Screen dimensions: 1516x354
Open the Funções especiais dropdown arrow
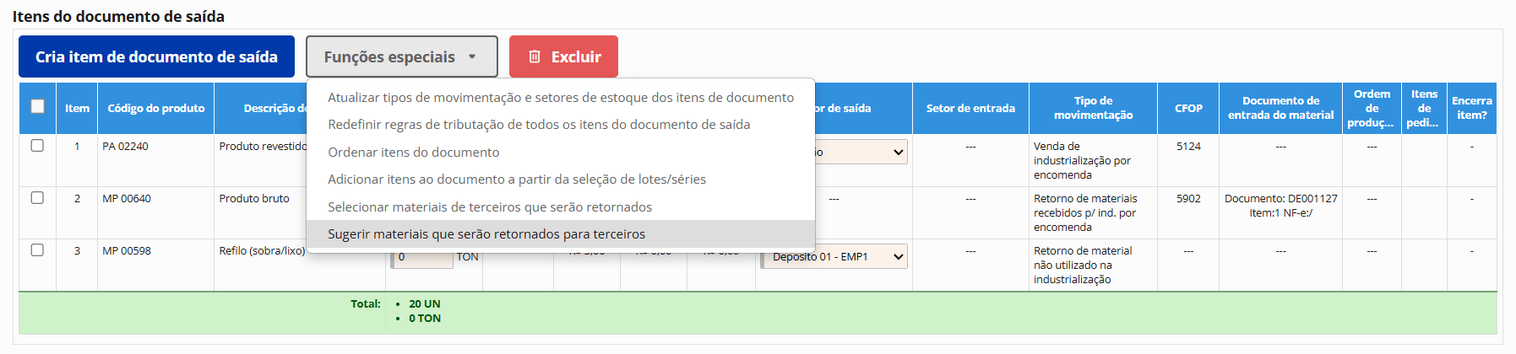tap(472, 56)
